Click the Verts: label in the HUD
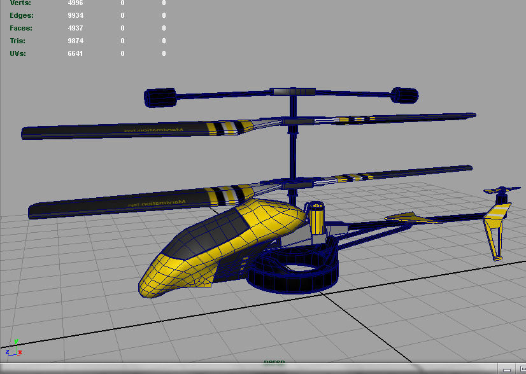526x374 pixels. click(x=20, y=3)
